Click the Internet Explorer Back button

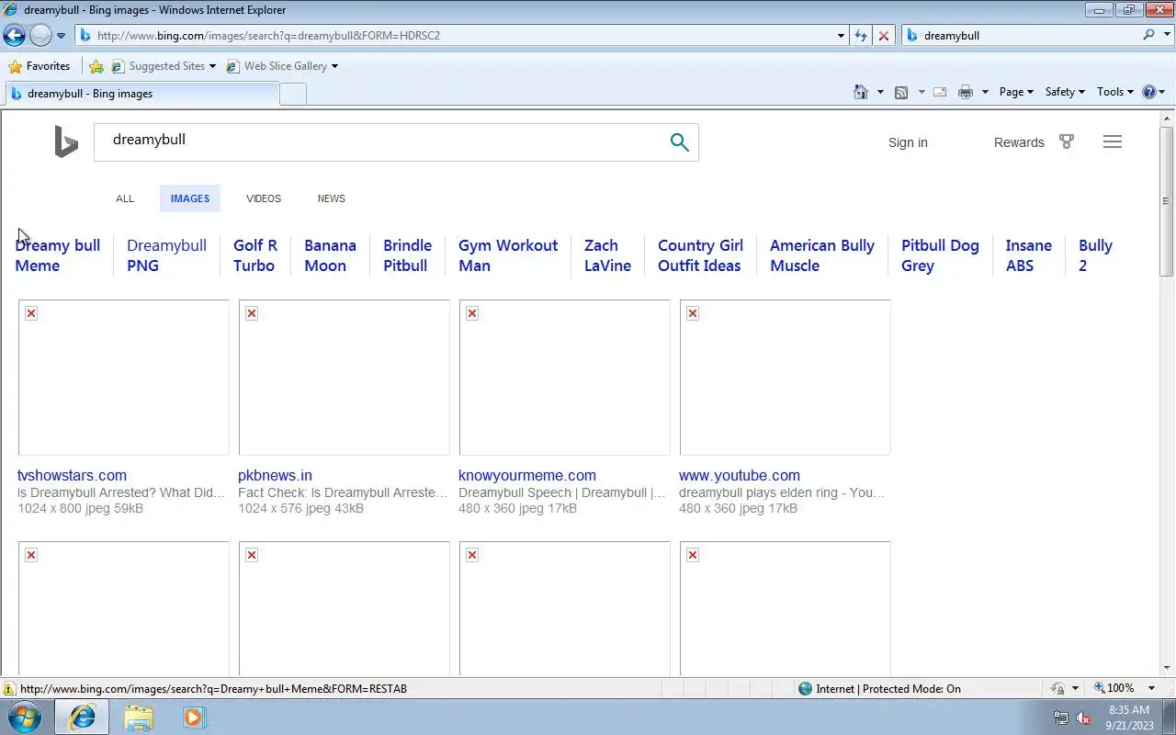pos(14,36)
